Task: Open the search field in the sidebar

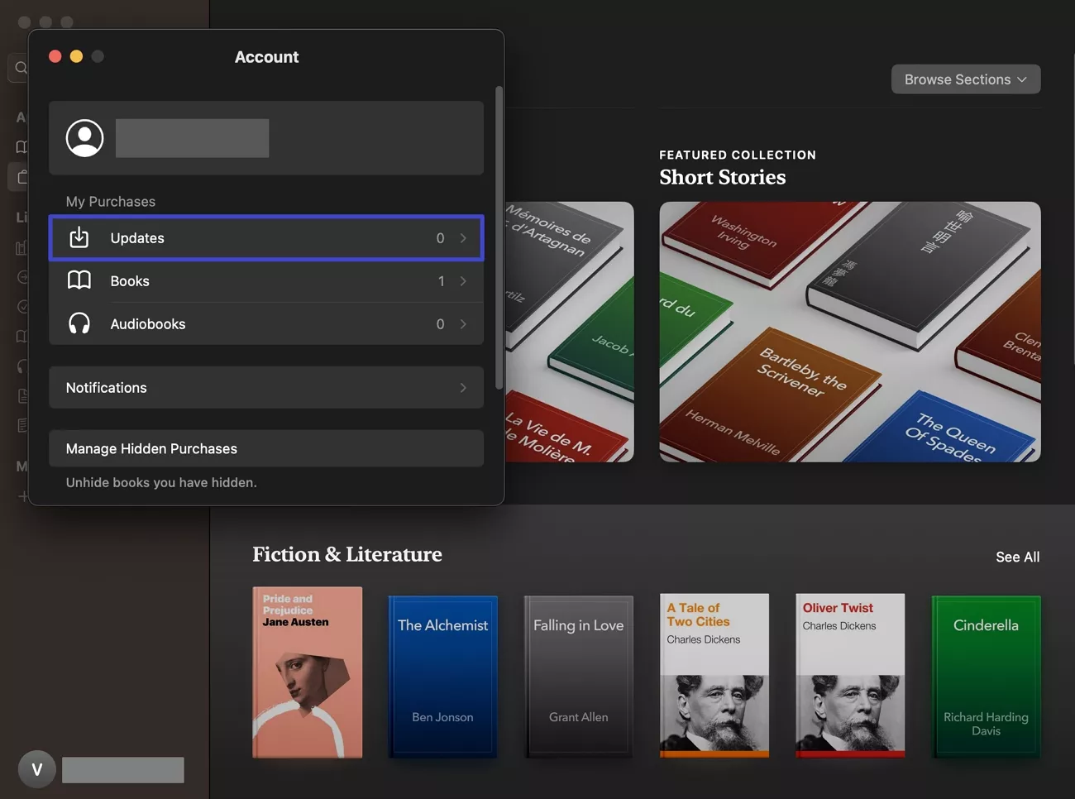Action: pyautogui.click(x=22, y=67)
